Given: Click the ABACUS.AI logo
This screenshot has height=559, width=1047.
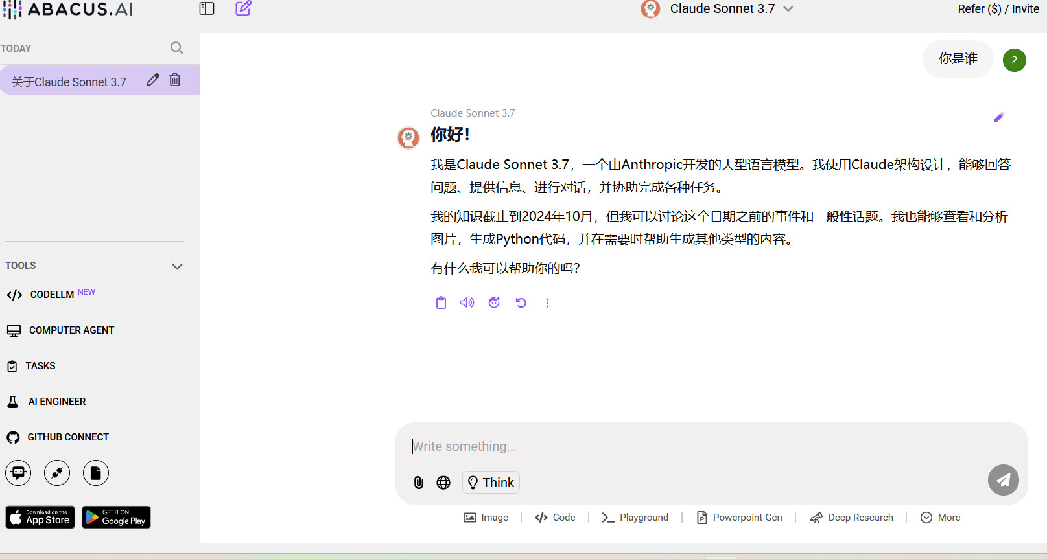Looking at the screenshot, I should tap(67, 9).
